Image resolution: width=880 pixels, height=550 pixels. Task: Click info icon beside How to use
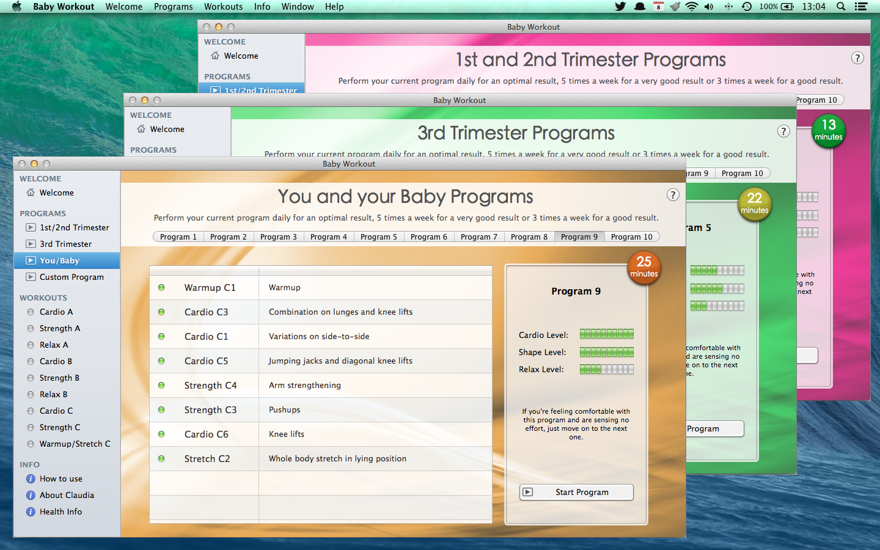pyautogui.click(x=31, y=479)
